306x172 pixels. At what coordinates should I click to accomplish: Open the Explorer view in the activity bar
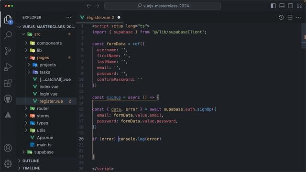click(8, 20)
